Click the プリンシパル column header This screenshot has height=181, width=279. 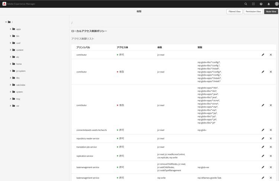point(83,48)
